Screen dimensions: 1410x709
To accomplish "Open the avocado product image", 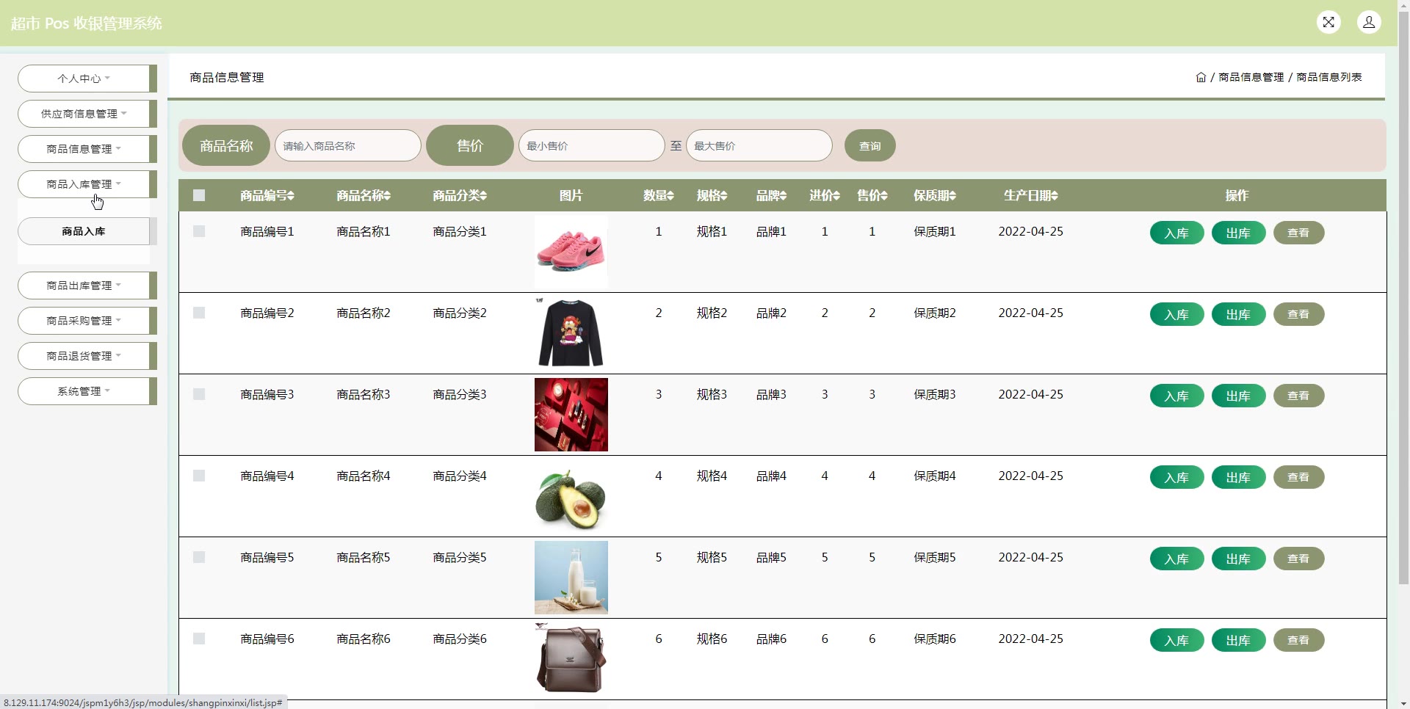I will [571, 496].
